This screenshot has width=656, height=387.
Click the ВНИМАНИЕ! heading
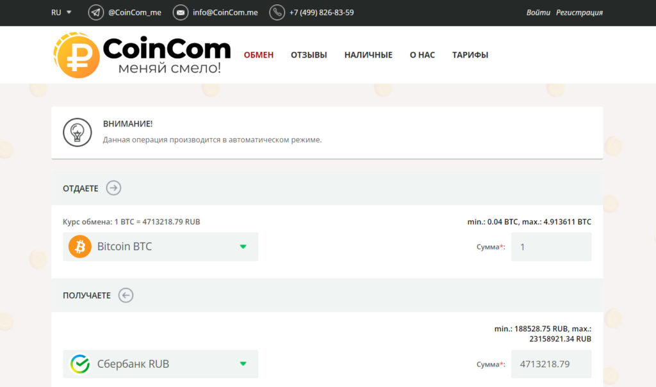point(127,123)
